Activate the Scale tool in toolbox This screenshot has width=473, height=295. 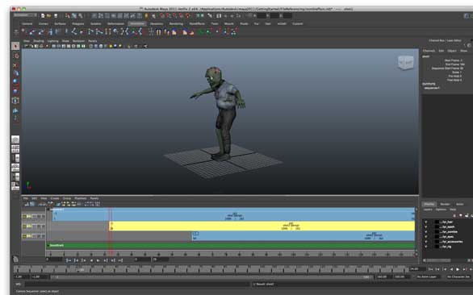(15, 91)
